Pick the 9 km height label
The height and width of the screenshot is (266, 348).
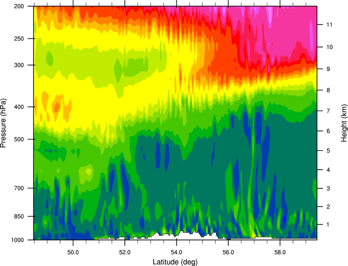tap(328, 69)
